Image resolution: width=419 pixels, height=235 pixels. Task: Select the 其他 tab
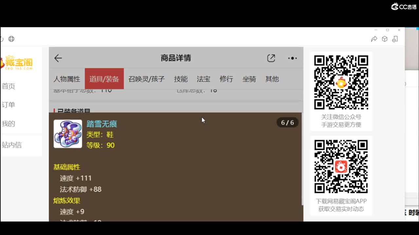(x=272, y=79)
